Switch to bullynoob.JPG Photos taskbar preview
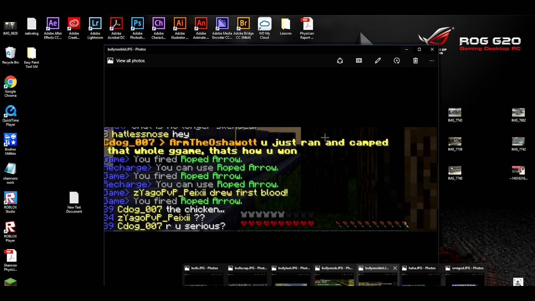 pos(334,275)
